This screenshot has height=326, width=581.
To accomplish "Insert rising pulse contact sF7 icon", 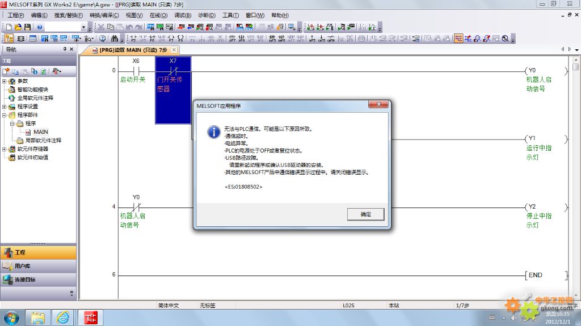I will pyautogui.click(x=232, y=39).
